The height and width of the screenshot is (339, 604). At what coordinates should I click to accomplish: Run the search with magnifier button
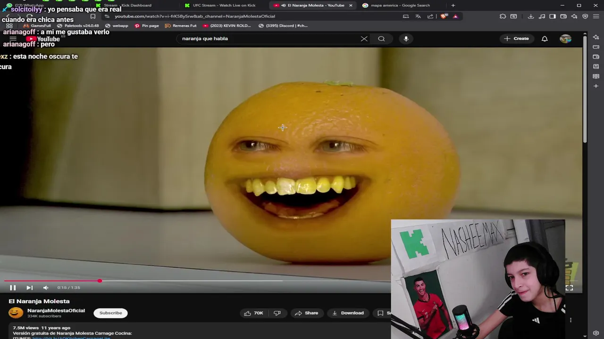(x=381, y=39)
